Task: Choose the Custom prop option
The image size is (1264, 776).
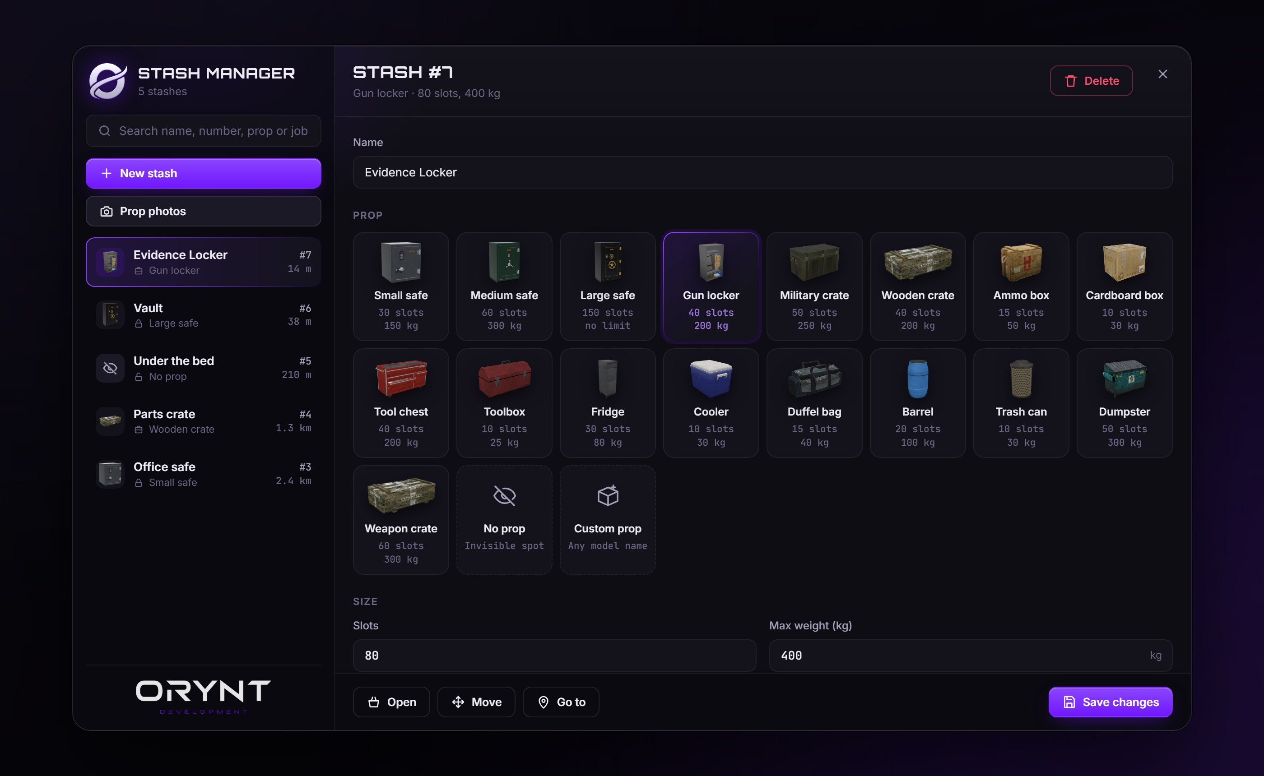Action: coord(607,519)
